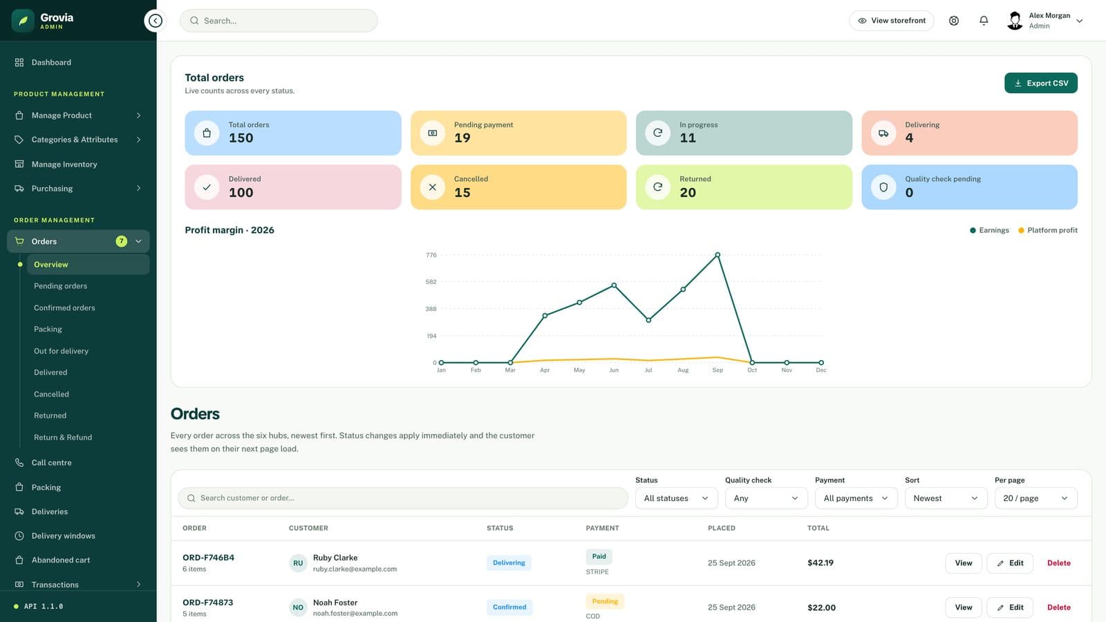The image size is (1106, 622).
Task: Select the Overview menu item
Action: 88,265
